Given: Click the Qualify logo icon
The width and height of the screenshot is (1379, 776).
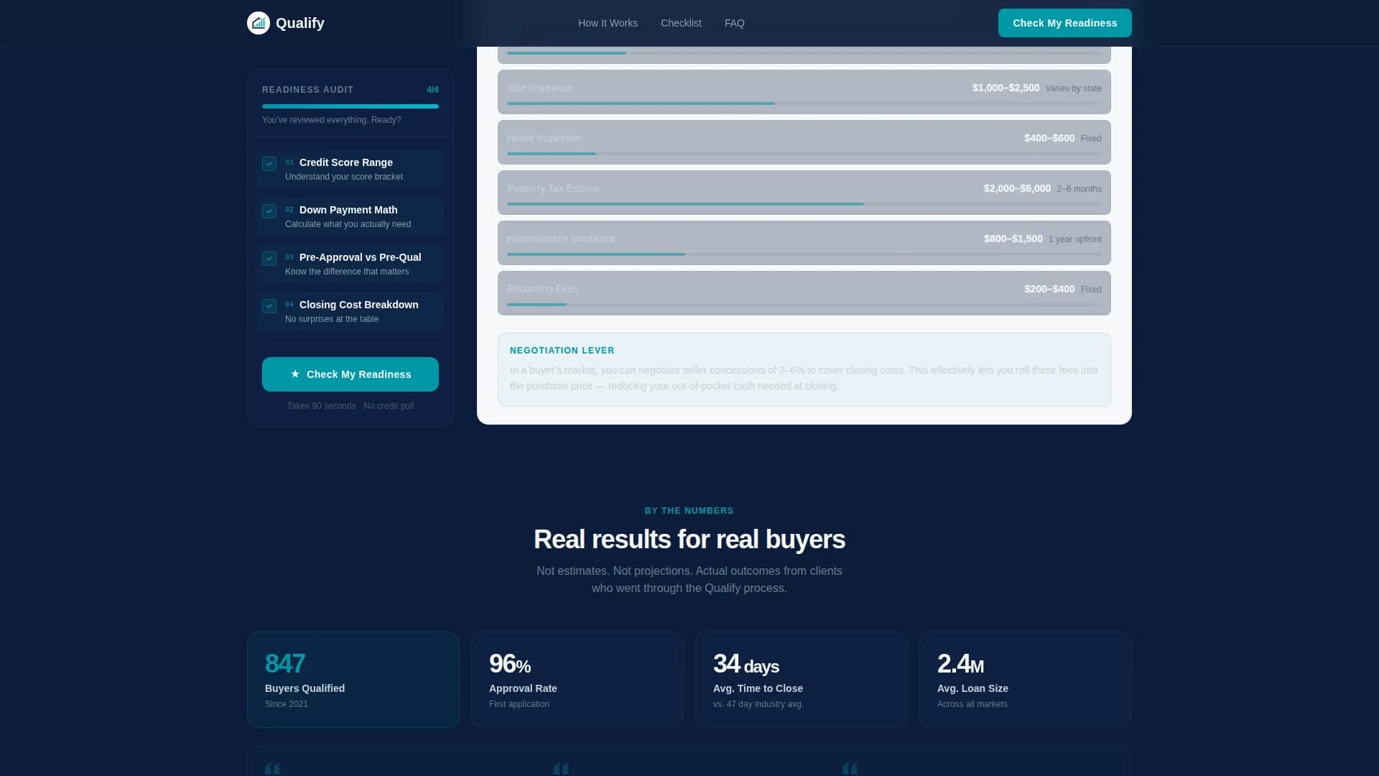Looking at the screenshot, I should [x=259, y=23].
